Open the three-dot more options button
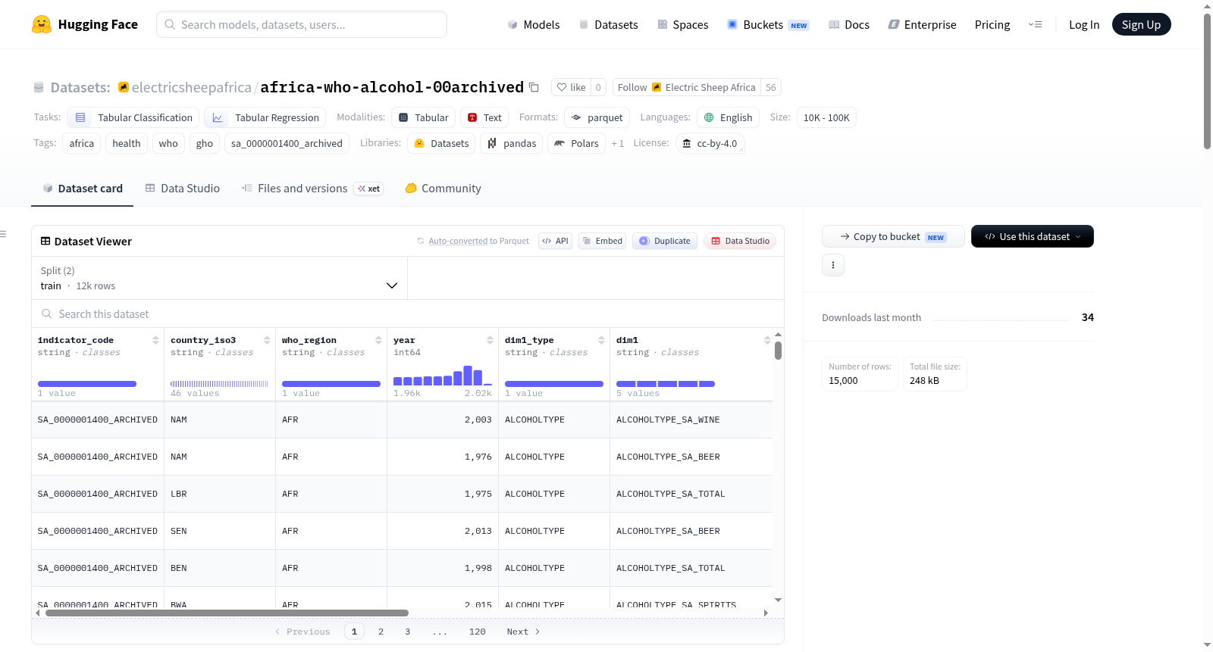The image size is (1213, 652). [833, 265]
